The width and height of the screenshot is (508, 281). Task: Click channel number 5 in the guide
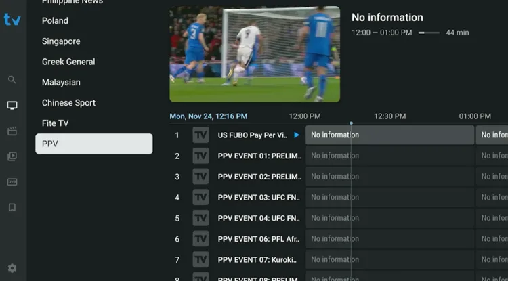click(x=177, y=218)
